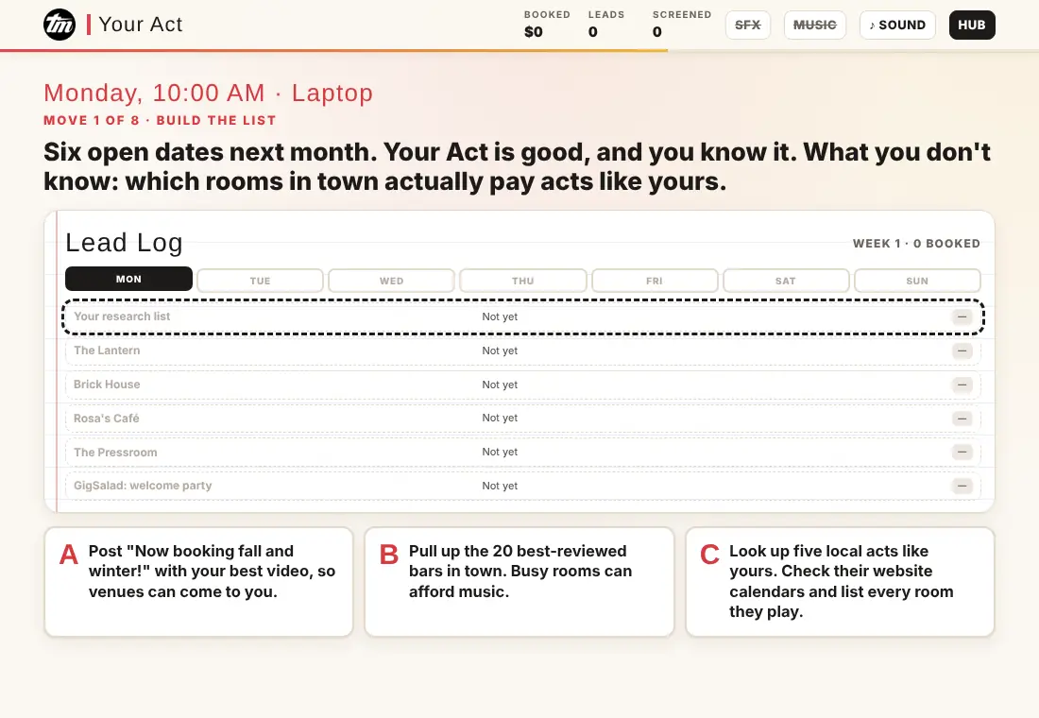The image size is (1039, 718).
Task: Switch to the SAT tab
Action: pos(785,281)
